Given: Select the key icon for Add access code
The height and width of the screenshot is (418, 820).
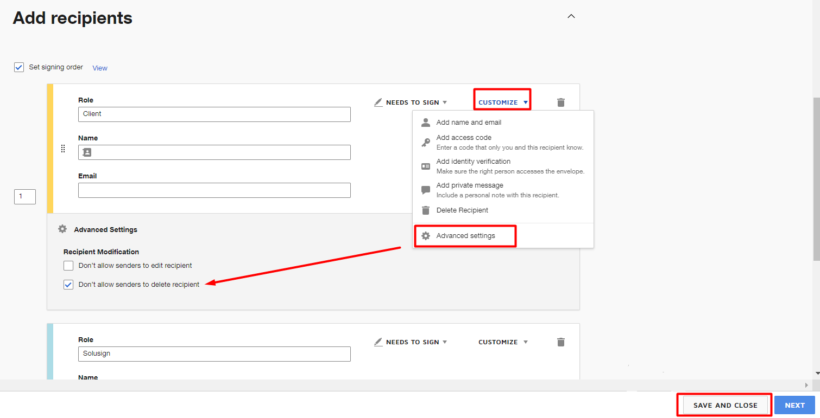Looking at the screenshot, I should [425, 142].
